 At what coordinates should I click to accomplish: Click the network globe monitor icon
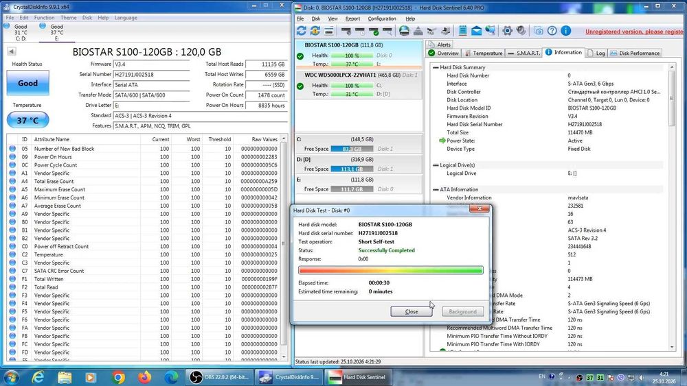coord(491,30)
